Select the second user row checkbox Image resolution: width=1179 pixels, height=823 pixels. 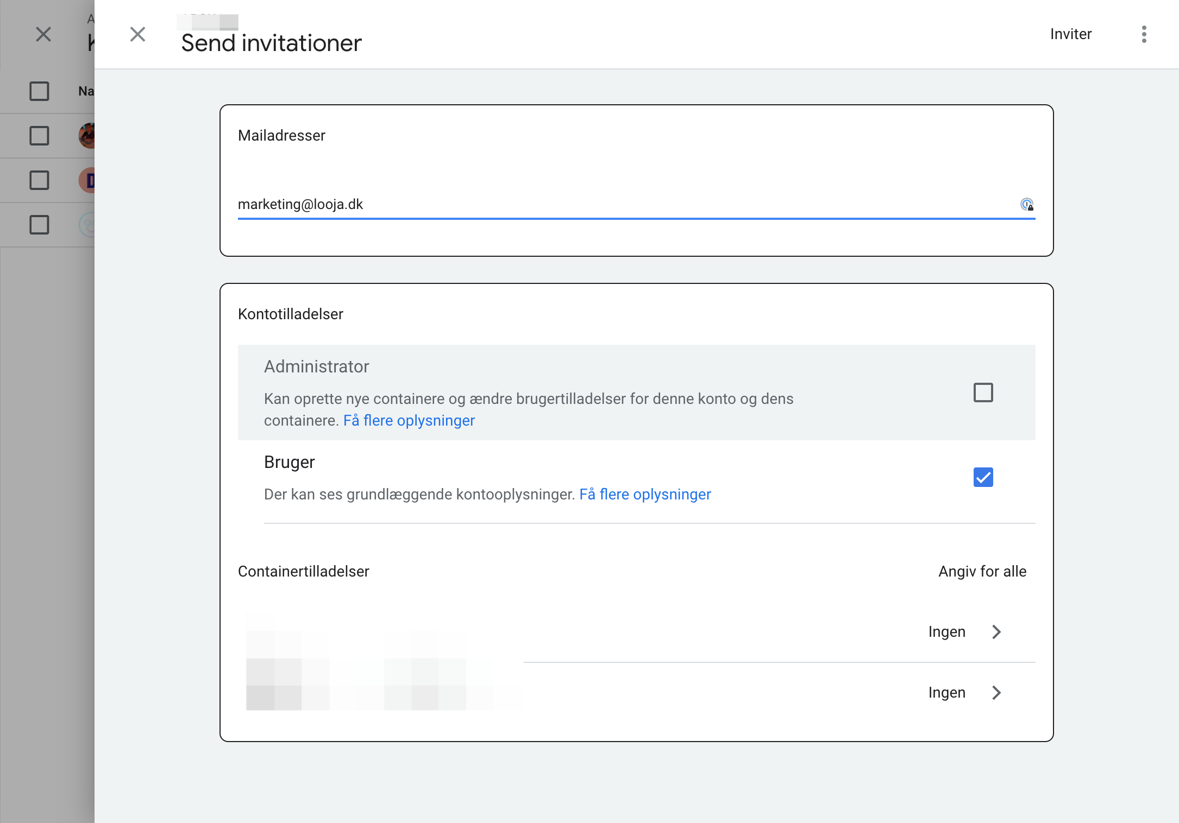(x=39, y=180)
